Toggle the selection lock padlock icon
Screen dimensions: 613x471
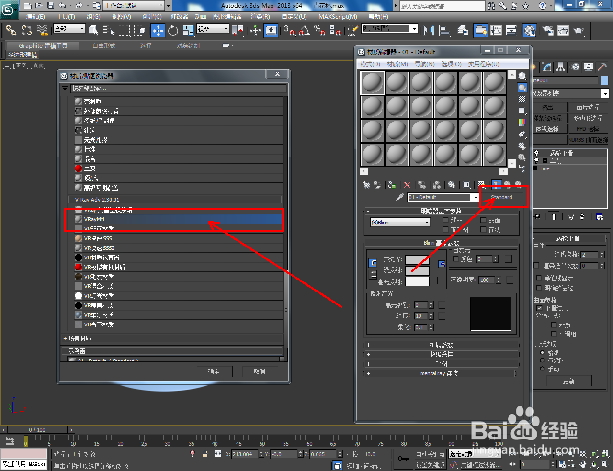(x=205, y=454)
